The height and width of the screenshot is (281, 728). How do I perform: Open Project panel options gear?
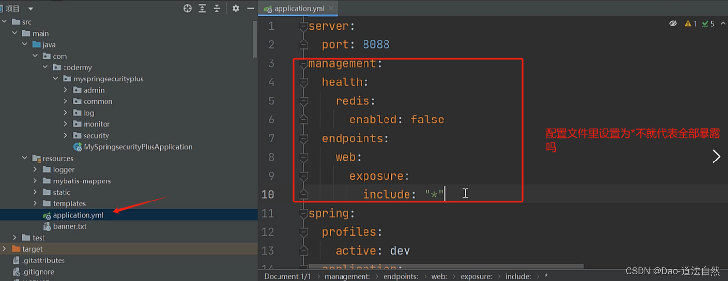(235, 8)
